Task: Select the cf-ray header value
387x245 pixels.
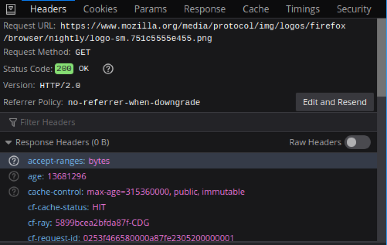Action: pyautogui.click(x=102, y=223)
